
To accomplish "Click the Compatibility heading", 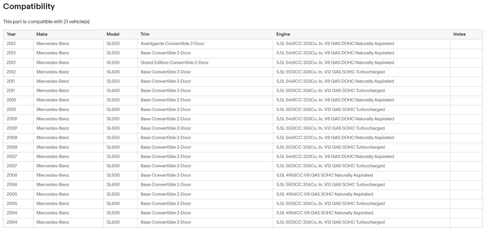I will (29, 6).
